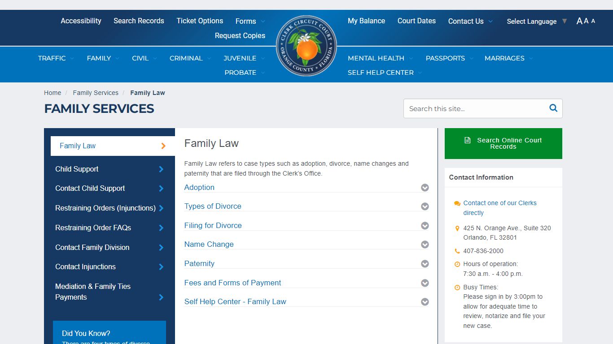This screenshot has width=613, height=344.
Task: Expand the Types of Divorce section
Action: [x=306, y=206]
